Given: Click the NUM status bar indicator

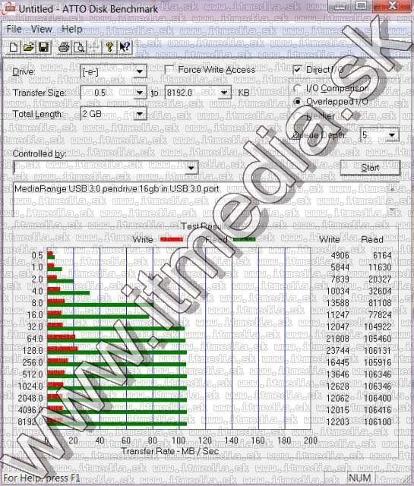Looking at the screenshot, I should 359,478.
